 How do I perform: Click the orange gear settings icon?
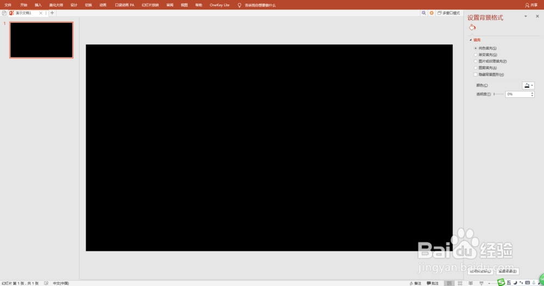[431, 13]
